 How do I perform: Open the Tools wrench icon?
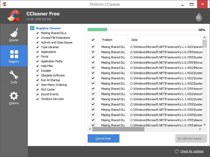14,75
